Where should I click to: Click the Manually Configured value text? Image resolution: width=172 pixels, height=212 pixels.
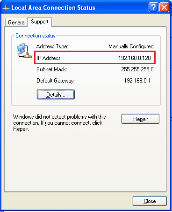point(131,46)
